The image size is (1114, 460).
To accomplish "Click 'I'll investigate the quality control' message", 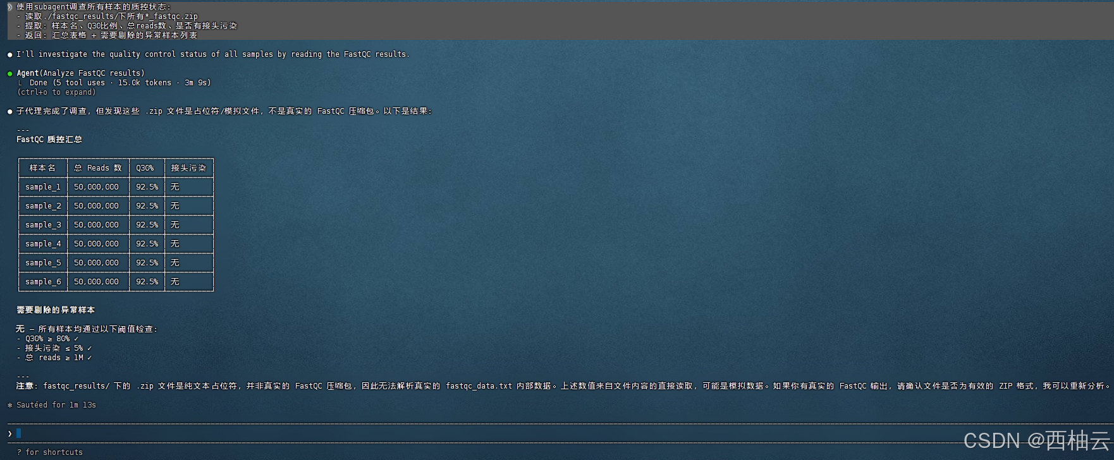I will point(213,54).
